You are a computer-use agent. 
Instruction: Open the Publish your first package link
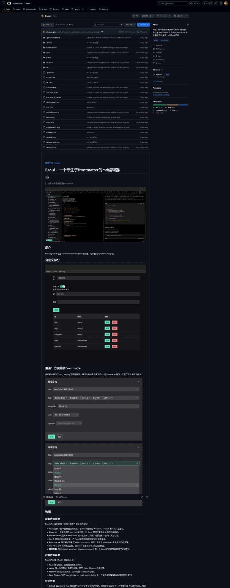point(161,94)
